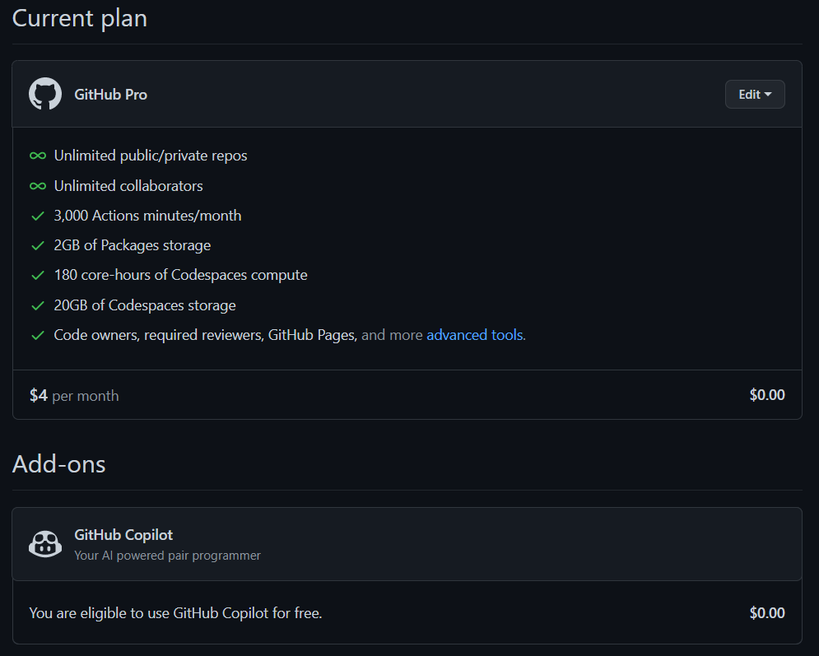Click the $0.00 beside Copilot eligibility
Screen dimensions: 819x656
click(x=766, y=612)
